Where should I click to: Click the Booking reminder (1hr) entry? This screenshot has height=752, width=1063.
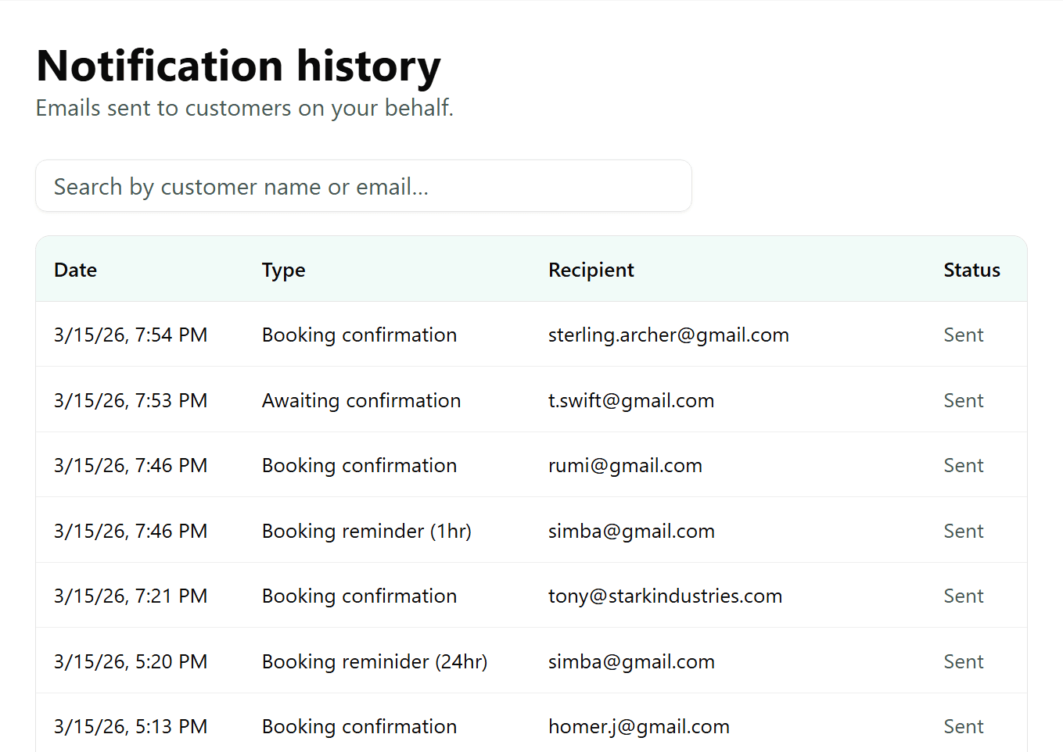366,531
